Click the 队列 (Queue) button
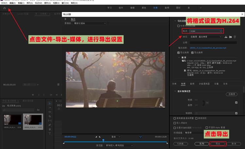 click(x=202, y=144)
